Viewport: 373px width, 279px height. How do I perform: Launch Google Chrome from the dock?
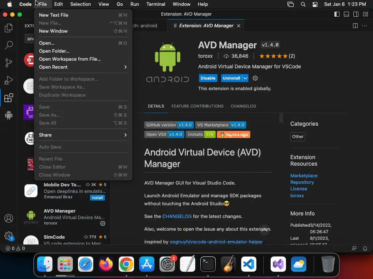[x=126, y=264]
